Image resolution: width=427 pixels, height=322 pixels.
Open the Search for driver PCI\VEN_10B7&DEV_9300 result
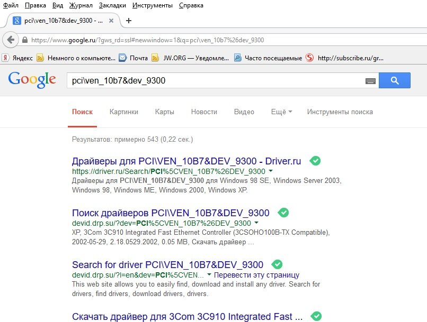point(167,265)
